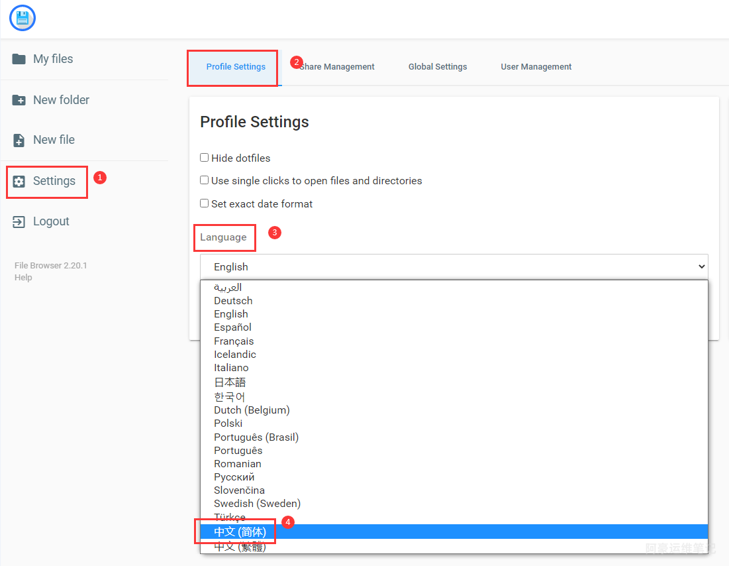Open the Global Settings tab

click(x=438, y=67)
